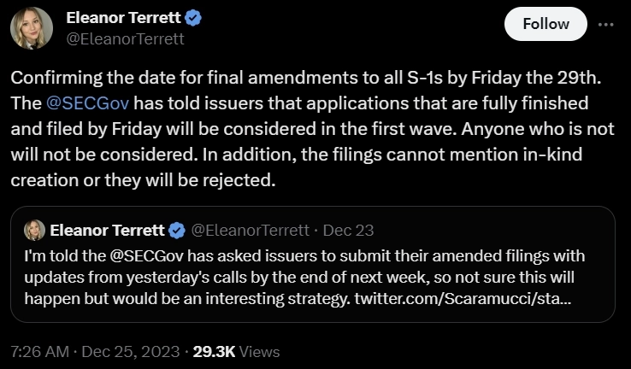Click the Dec 25, 2023 post date
631x369 pixels.
tap(132, 351)
